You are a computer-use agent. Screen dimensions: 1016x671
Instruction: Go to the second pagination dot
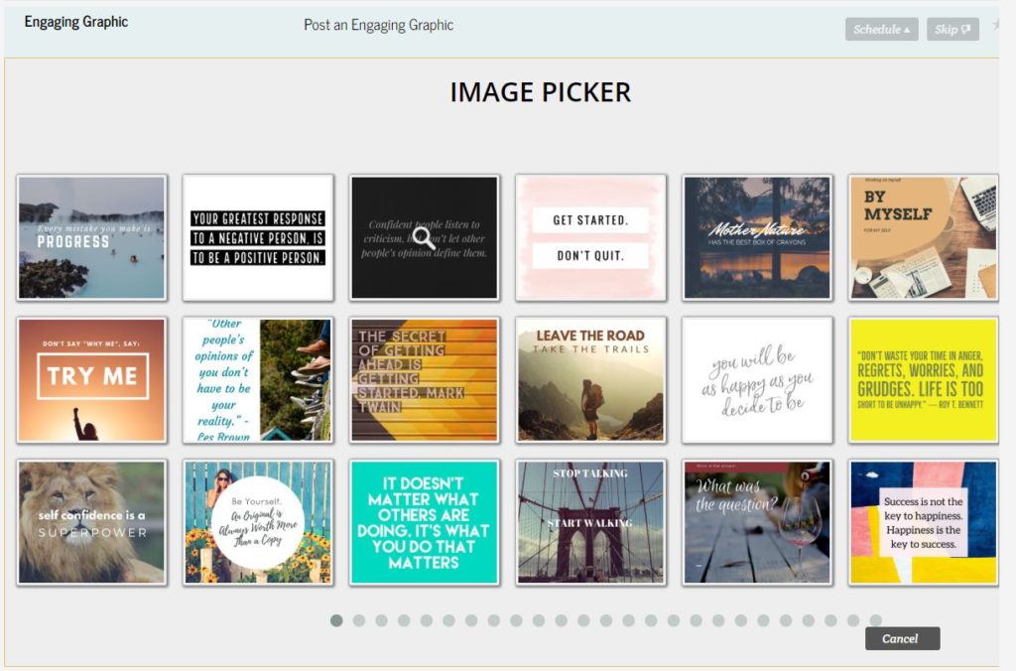click(x=359, y=620)
